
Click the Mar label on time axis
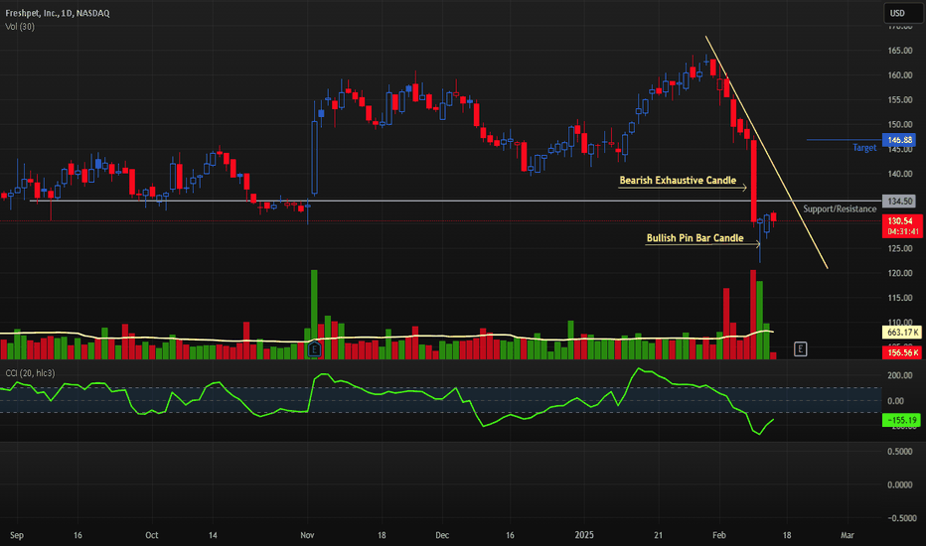click(847, 535)
